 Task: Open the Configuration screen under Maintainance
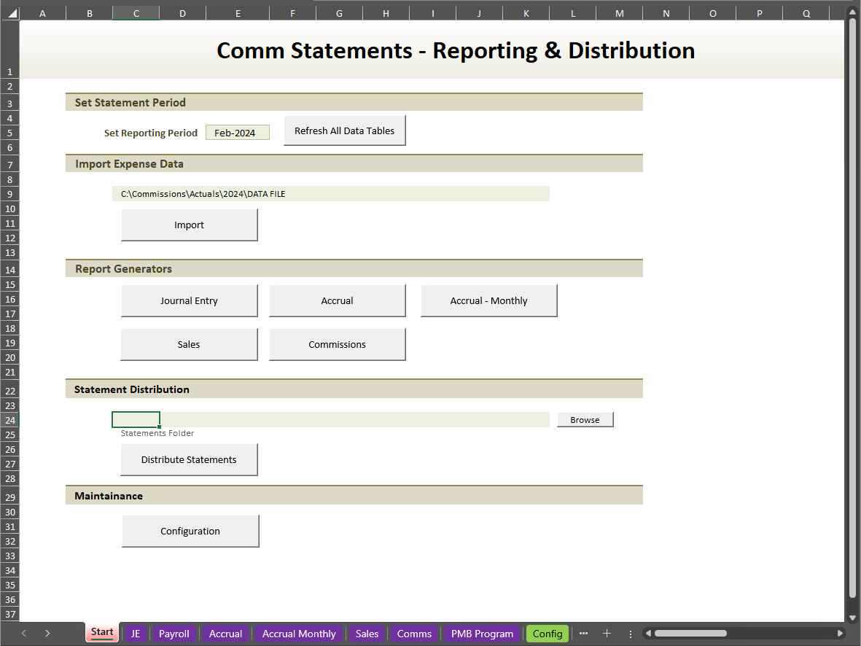click(x=190, y=531)
